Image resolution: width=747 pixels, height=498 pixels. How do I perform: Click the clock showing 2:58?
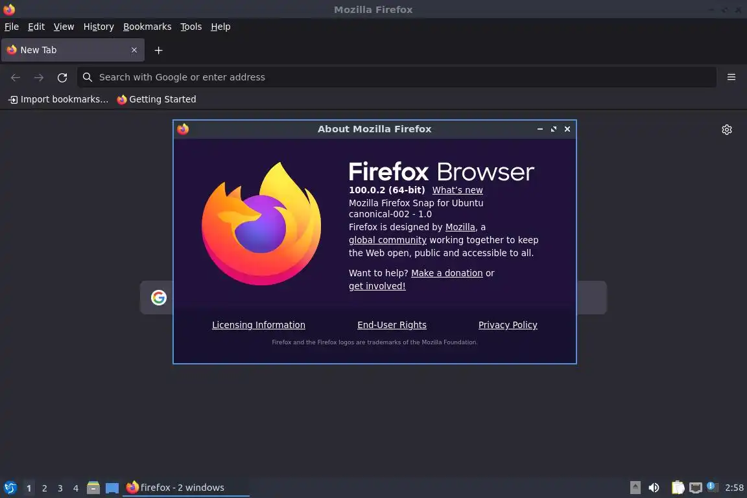tap(734, 488)
